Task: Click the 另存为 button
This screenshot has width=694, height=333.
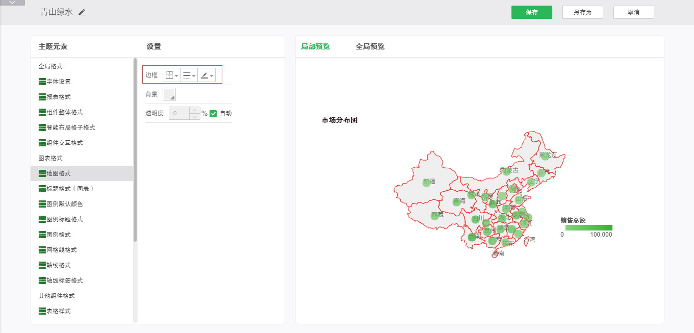Action: pos(582,12)
